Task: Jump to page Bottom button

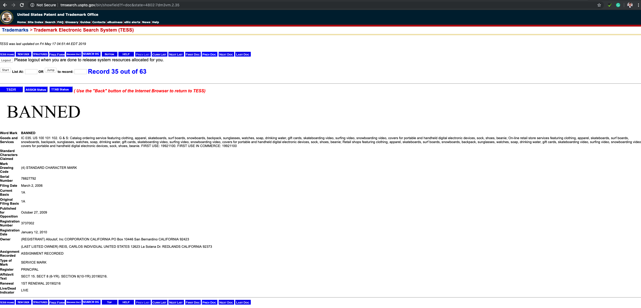Action: (109, 54)
